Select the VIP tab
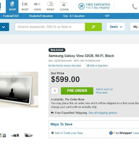Viewport: 139px width, 144px height. click(x=107, y=16)
